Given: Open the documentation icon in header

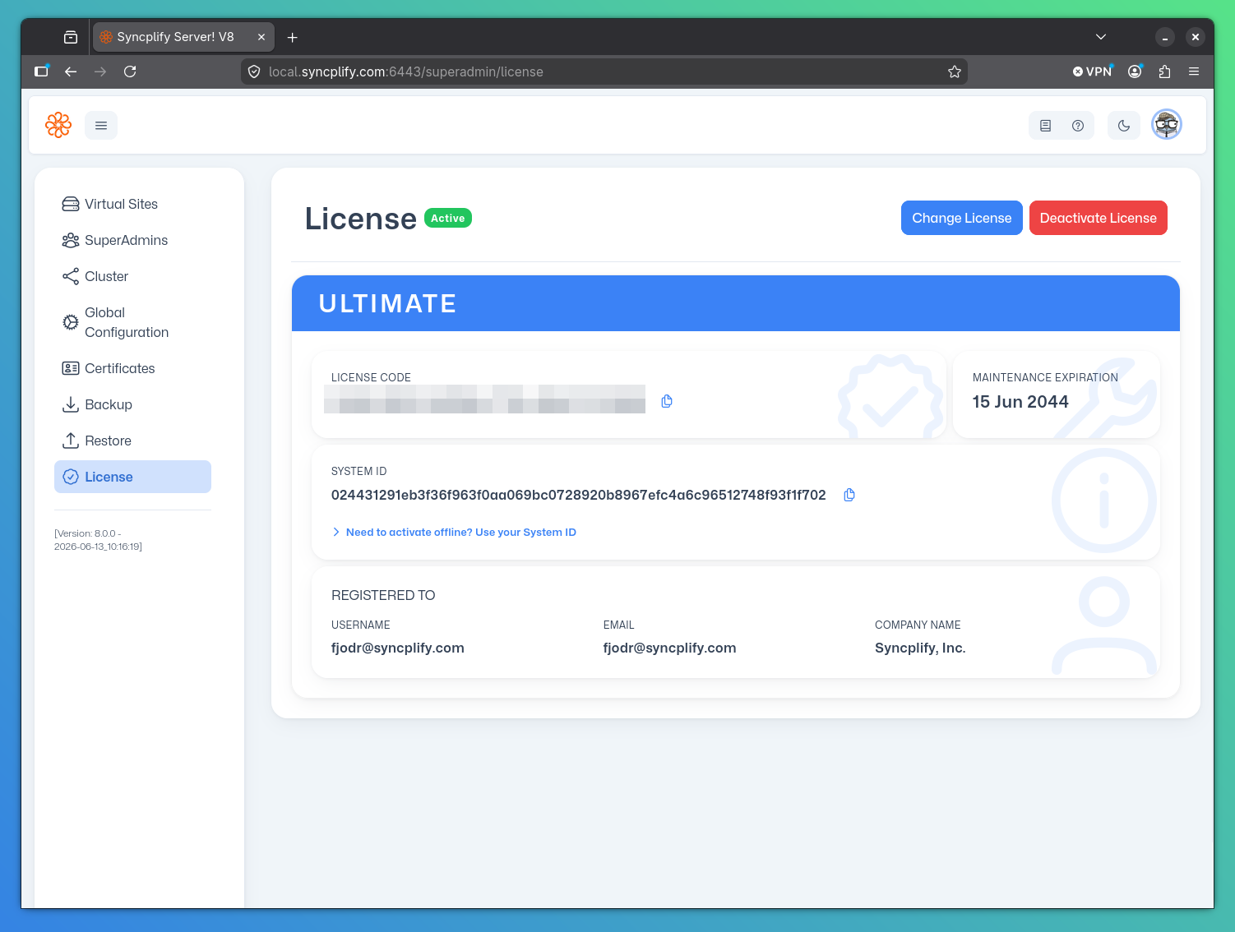Looking at the screenshot, I should tap(1045, 126).
